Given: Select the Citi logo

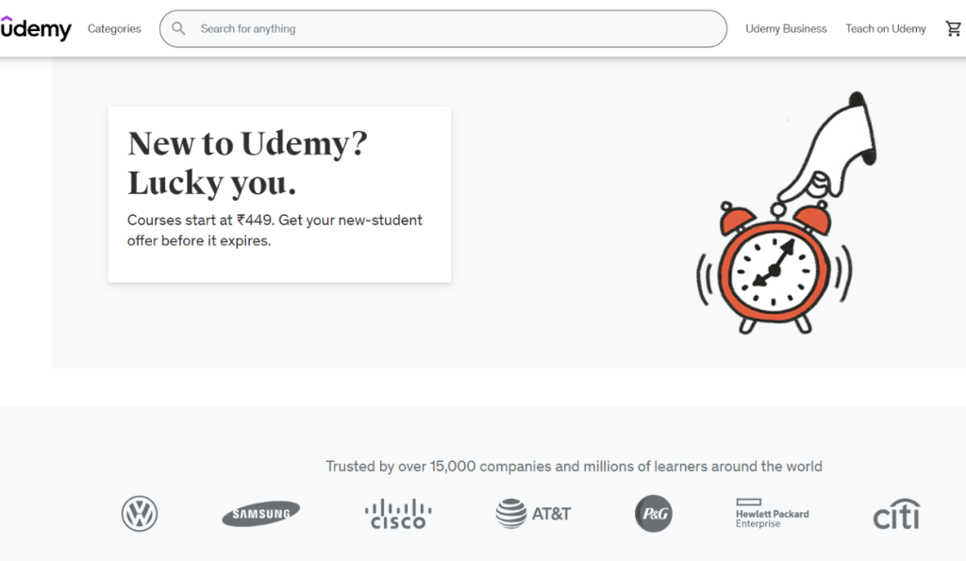Looking at the screenshot, I should [895, 514].
